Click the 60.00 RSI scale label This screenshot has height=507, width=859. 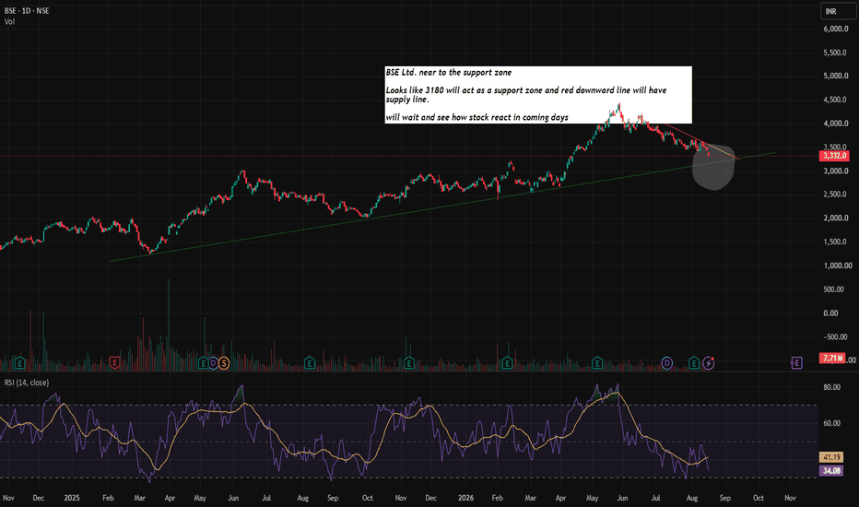click(x=831, y=423)
